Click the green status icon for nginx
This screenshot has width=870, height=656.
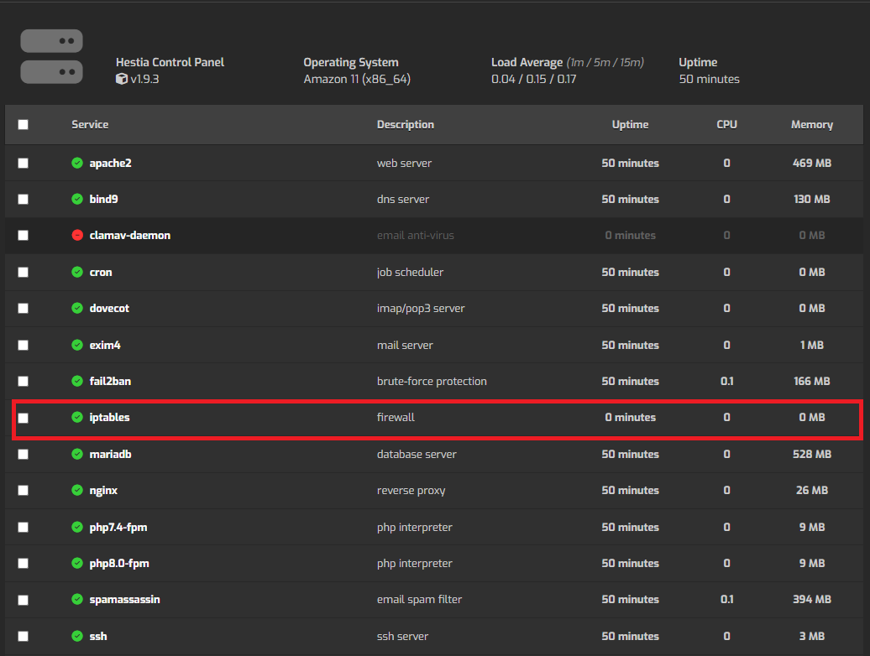pyautogui.click(x=77, y=491)
